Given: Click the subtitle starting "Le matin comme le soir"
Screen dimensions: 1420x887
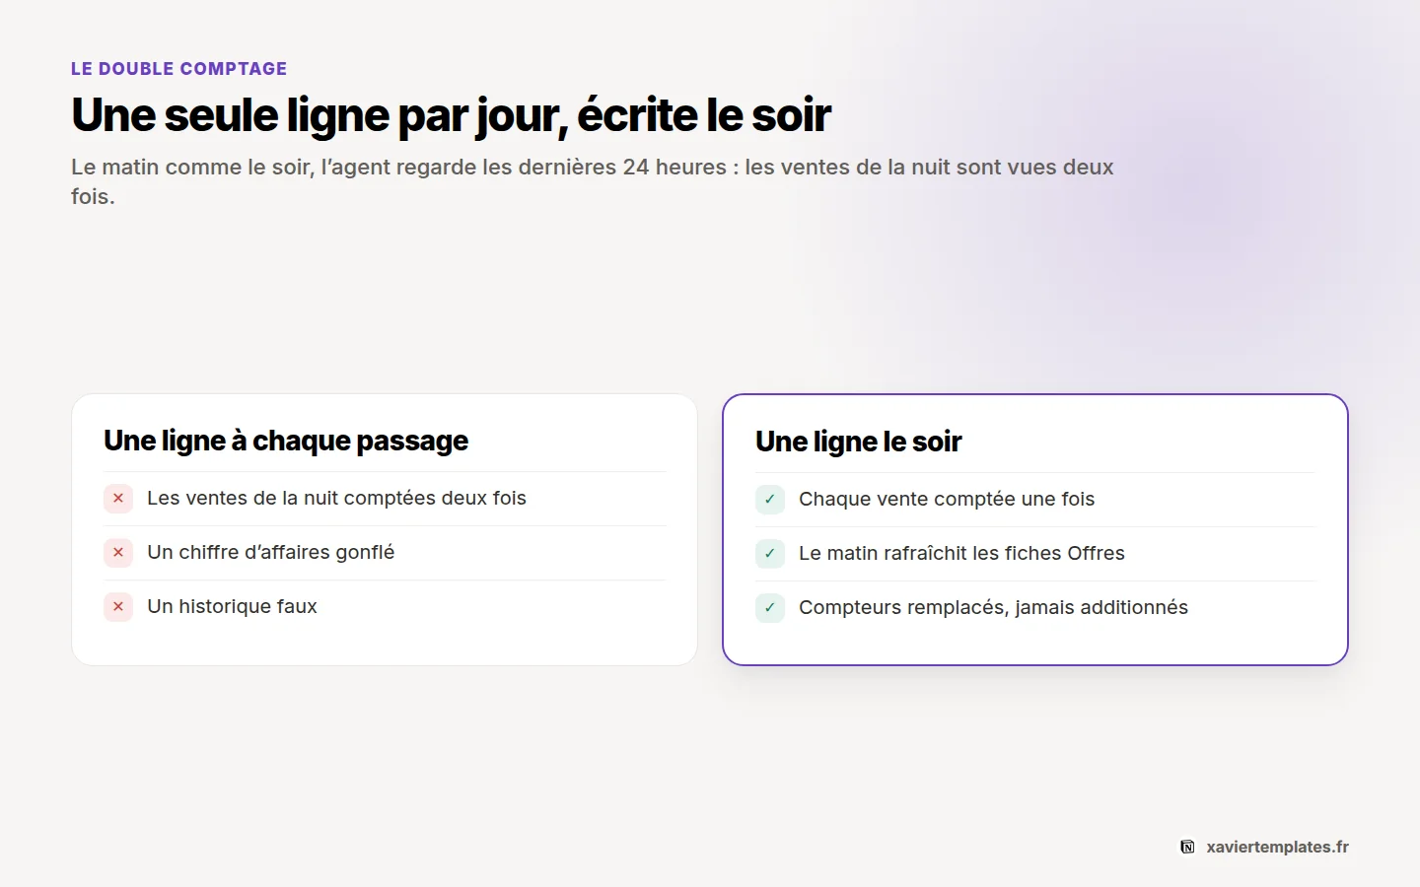Looking at the screenshot, I should coord(593,181).
